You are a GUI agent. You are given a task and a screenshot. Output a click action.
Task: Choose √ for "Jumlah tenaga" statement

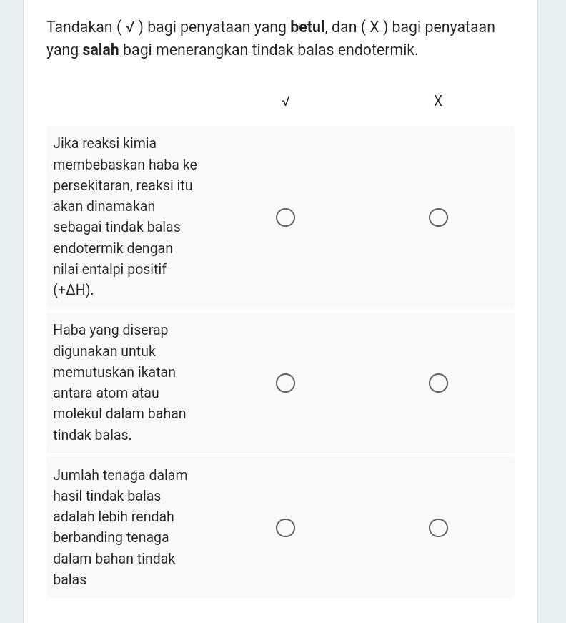pyautogui.click(x=285, y=528)
